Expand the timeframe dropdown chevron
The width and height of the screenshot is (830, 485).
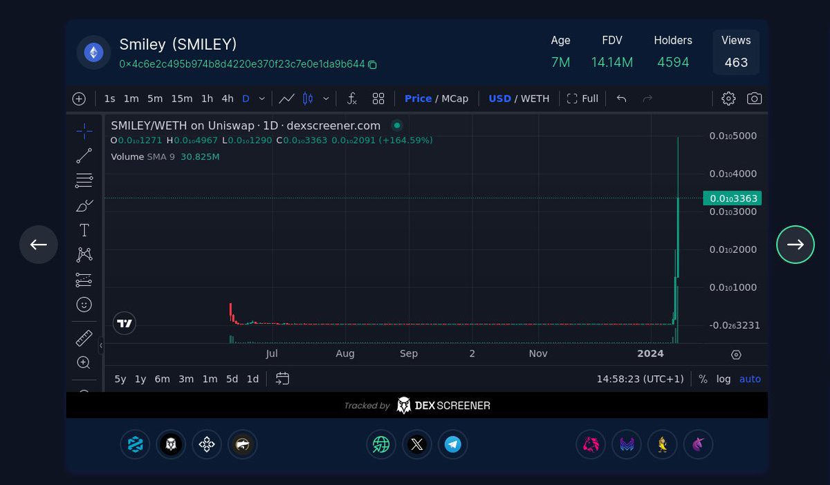click(x=262, y=99)
